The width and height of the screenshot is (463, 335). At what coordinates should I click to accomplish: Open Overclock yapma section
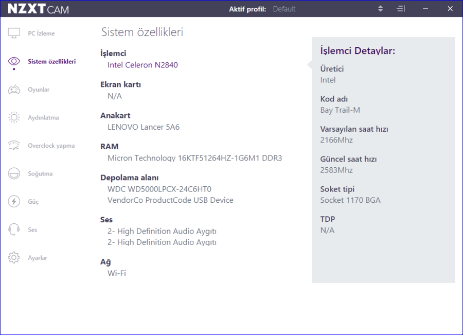pos(51,146)
